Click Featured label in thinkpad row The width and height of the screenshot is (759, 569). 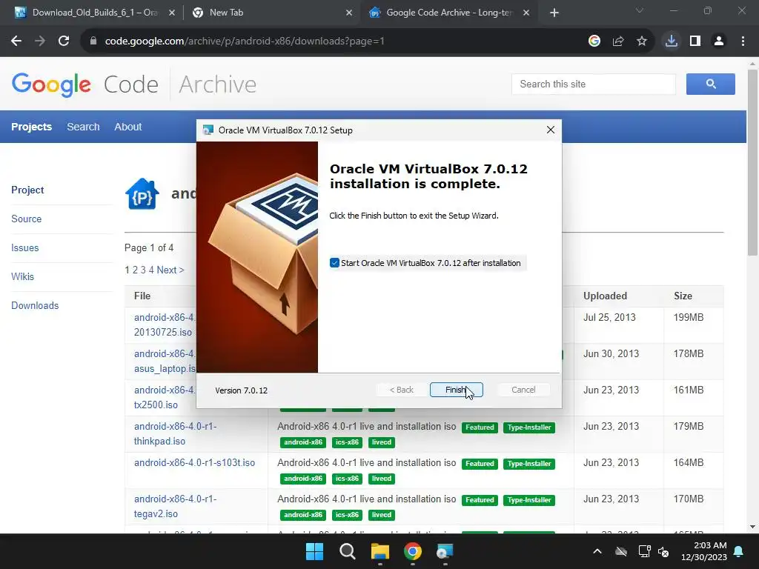click(x=480, y=427)
